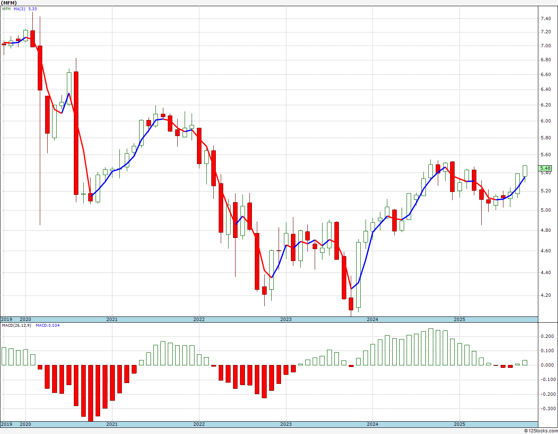558x434 pixels.
Task: Select the 4.40 price axis label
Action: 546,272
